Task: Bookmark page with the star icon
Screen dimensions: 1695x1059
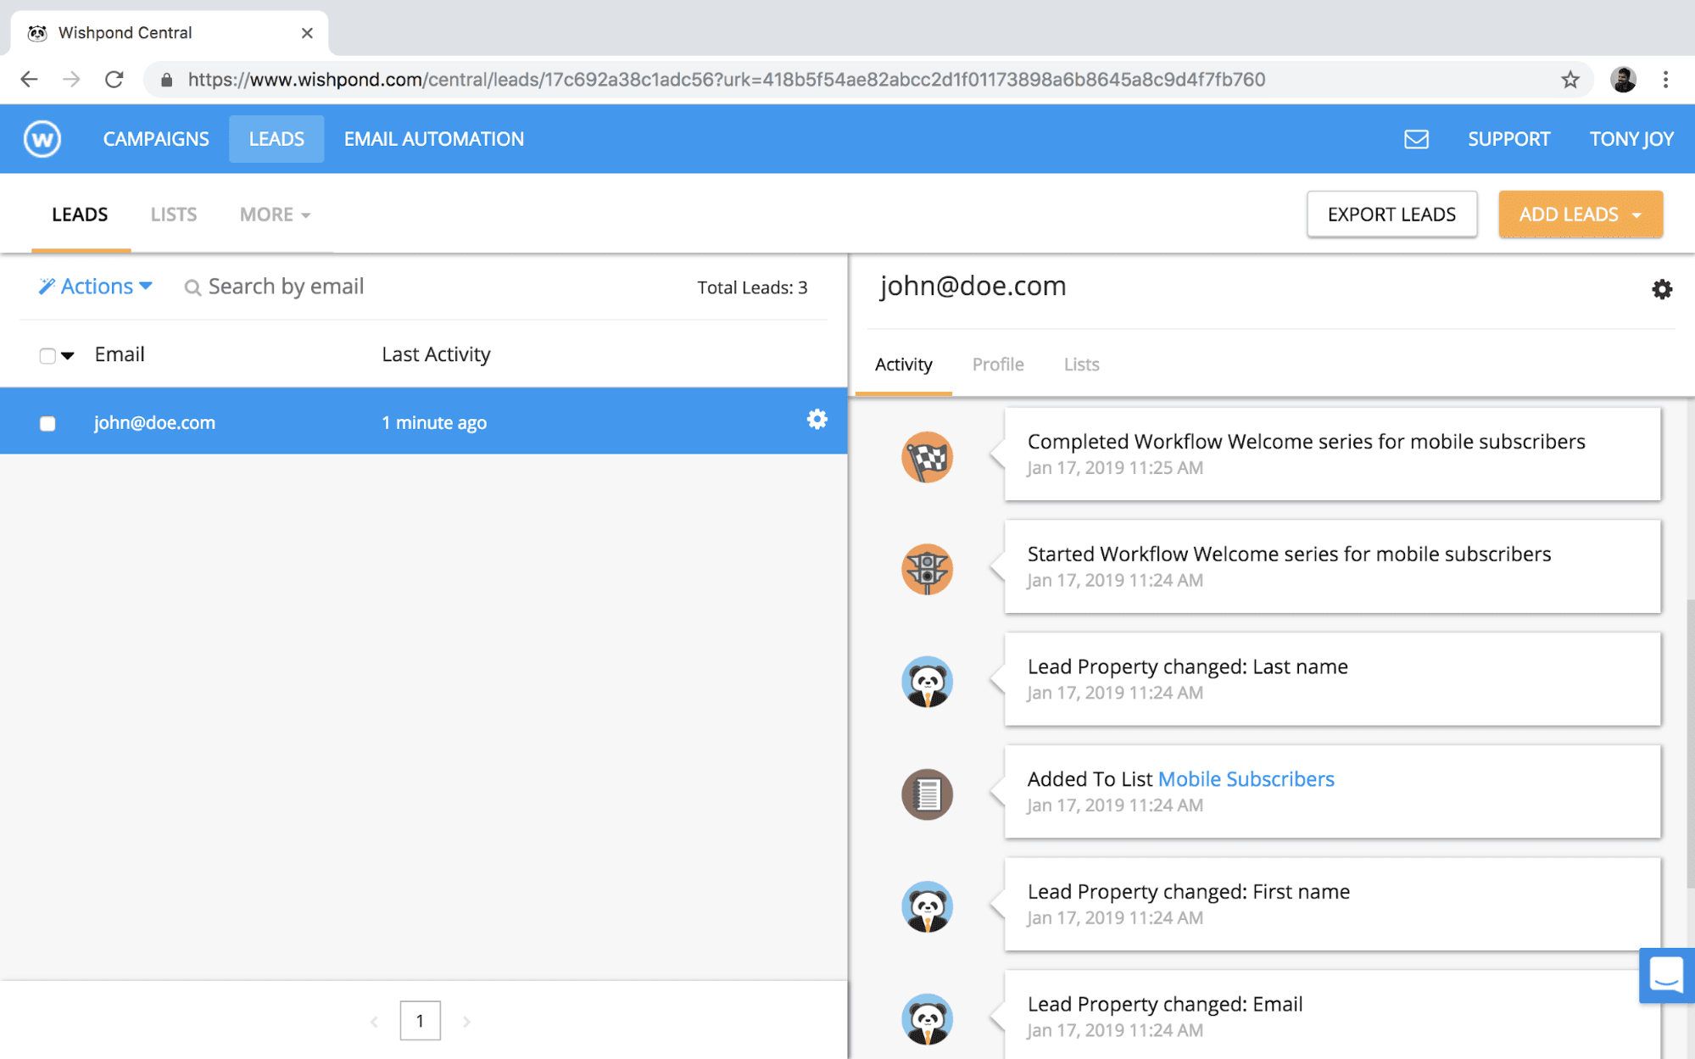Action: [1570, 80]
